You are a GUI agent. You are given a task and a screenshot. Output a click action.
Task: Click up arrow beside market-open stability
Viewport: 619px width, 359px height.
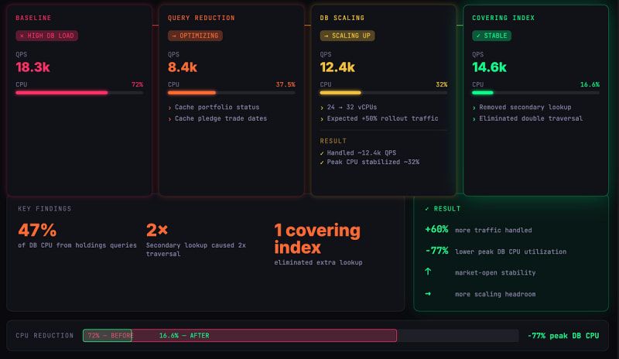tap(428, 272)
